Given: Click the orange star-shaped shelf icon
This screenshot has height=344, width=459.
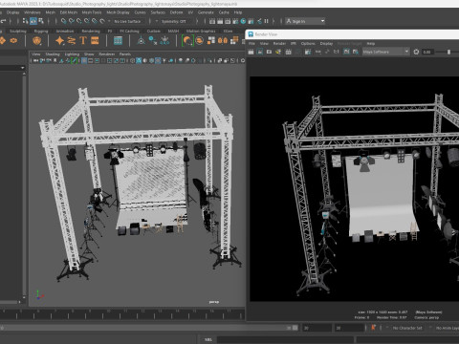Looking at the screenshot, I should click(59, 40).
